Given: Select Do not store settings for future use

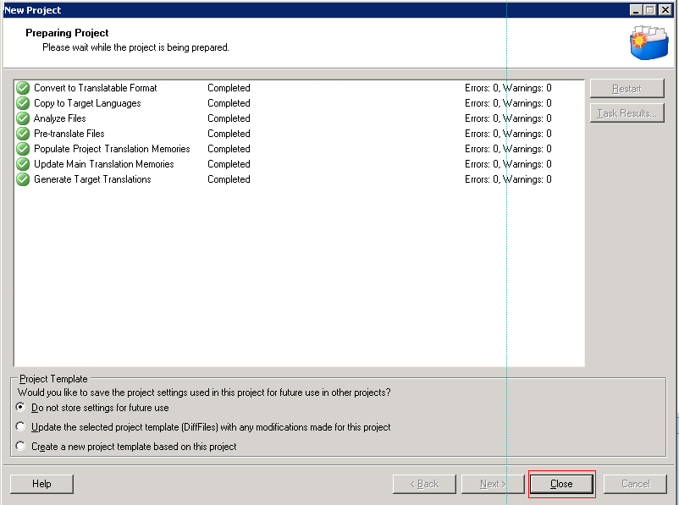Looking at the screenshot, I should [21, 408].
